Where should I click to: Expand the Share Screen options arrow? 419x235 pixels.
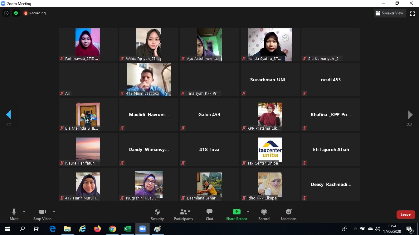[248, 212]
